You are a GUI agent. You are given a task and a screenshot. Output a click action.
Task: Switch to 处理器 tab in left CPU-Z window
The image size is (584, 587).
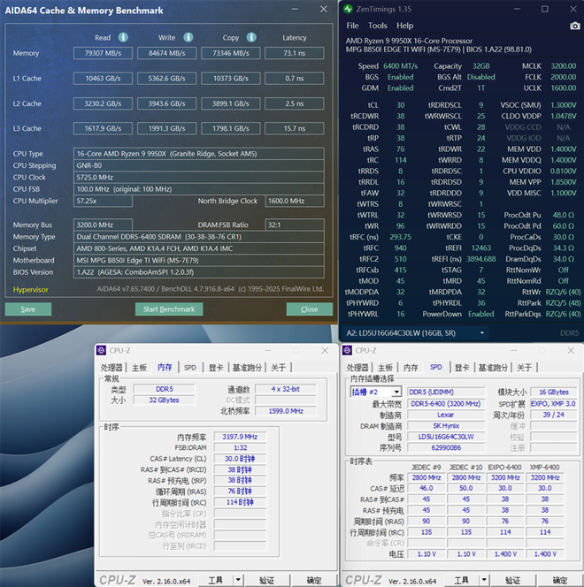[x=111, y=367]
